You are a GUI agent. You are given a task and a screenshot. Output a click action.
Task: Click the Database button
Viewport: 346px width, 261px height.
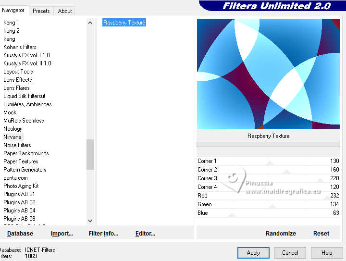[20, 233]
